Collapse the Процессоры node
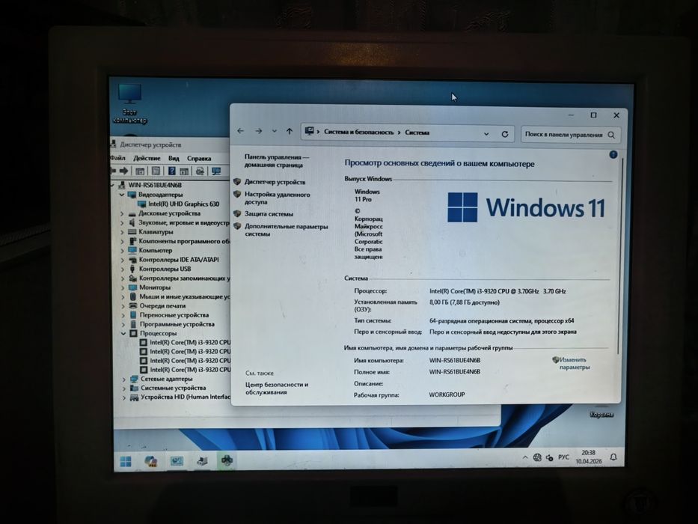Image resolution: width=698 pixels, height=524 pixels. [x=123, y=333]
